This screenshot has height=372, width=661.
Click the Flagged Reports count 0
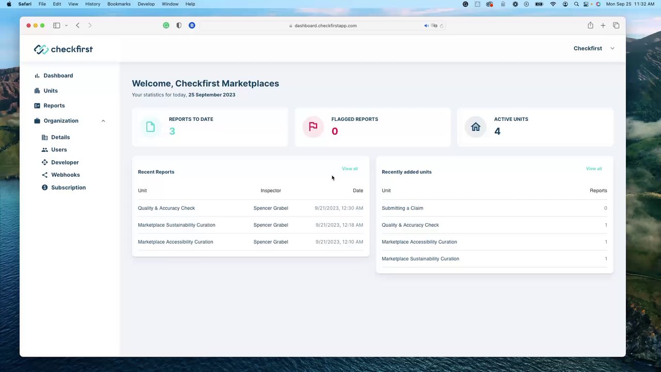(335, 131)
